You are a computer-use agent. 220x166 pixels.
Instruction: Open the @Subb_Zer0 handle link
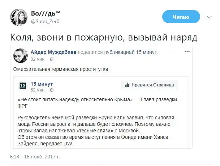tap(45, 22)
